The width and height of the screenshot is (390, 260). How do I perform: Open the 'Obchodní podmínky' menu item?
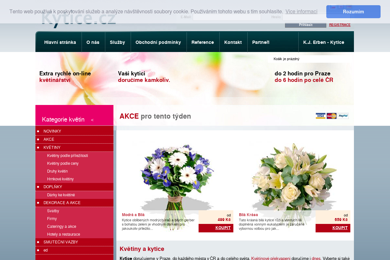(x=159, y=42)
